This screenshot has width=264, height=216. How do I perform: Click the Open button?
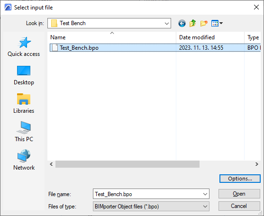(x=239, y=194)
